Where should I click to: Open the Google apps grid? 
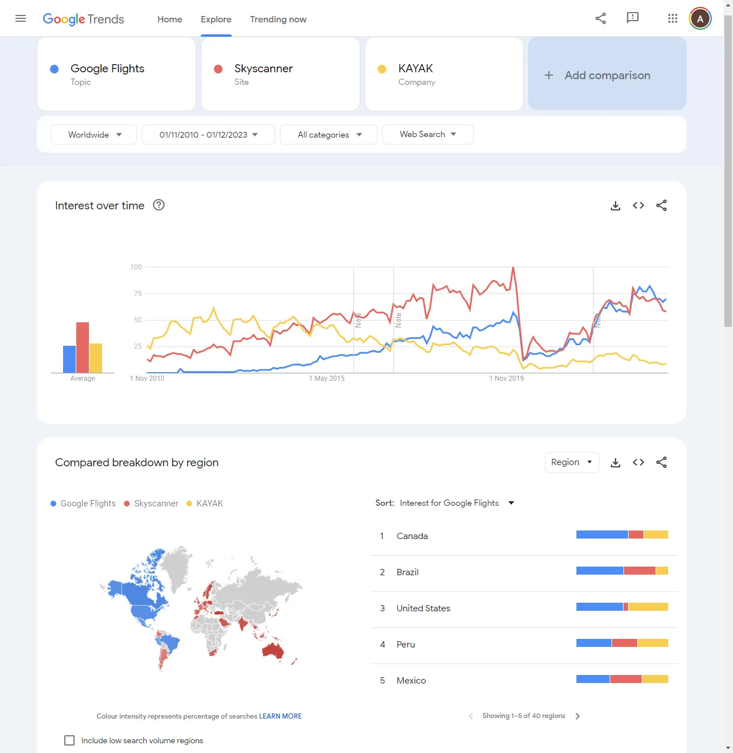tap(673, 18)
